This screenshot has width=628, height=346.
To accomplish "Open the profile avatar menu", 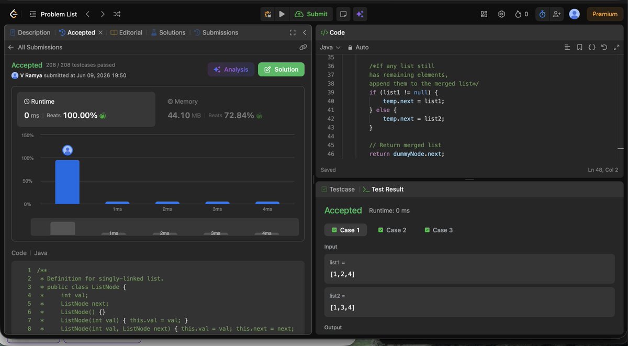I will (x=574, y=14).
